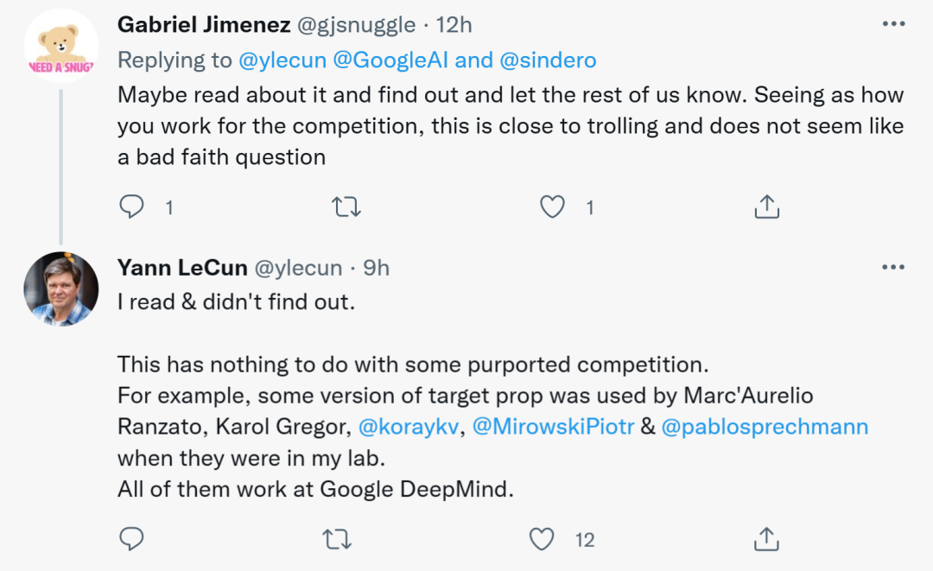This screenshot has height=571, width=933.
Task: Open the @ylecun mention in reply line
Action: (282, 60)
